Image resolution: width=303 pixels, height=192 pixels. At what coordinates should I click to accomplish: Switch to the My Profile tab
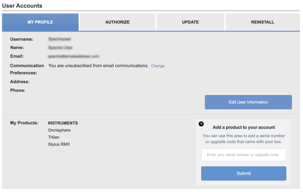(x=40, y=22)
